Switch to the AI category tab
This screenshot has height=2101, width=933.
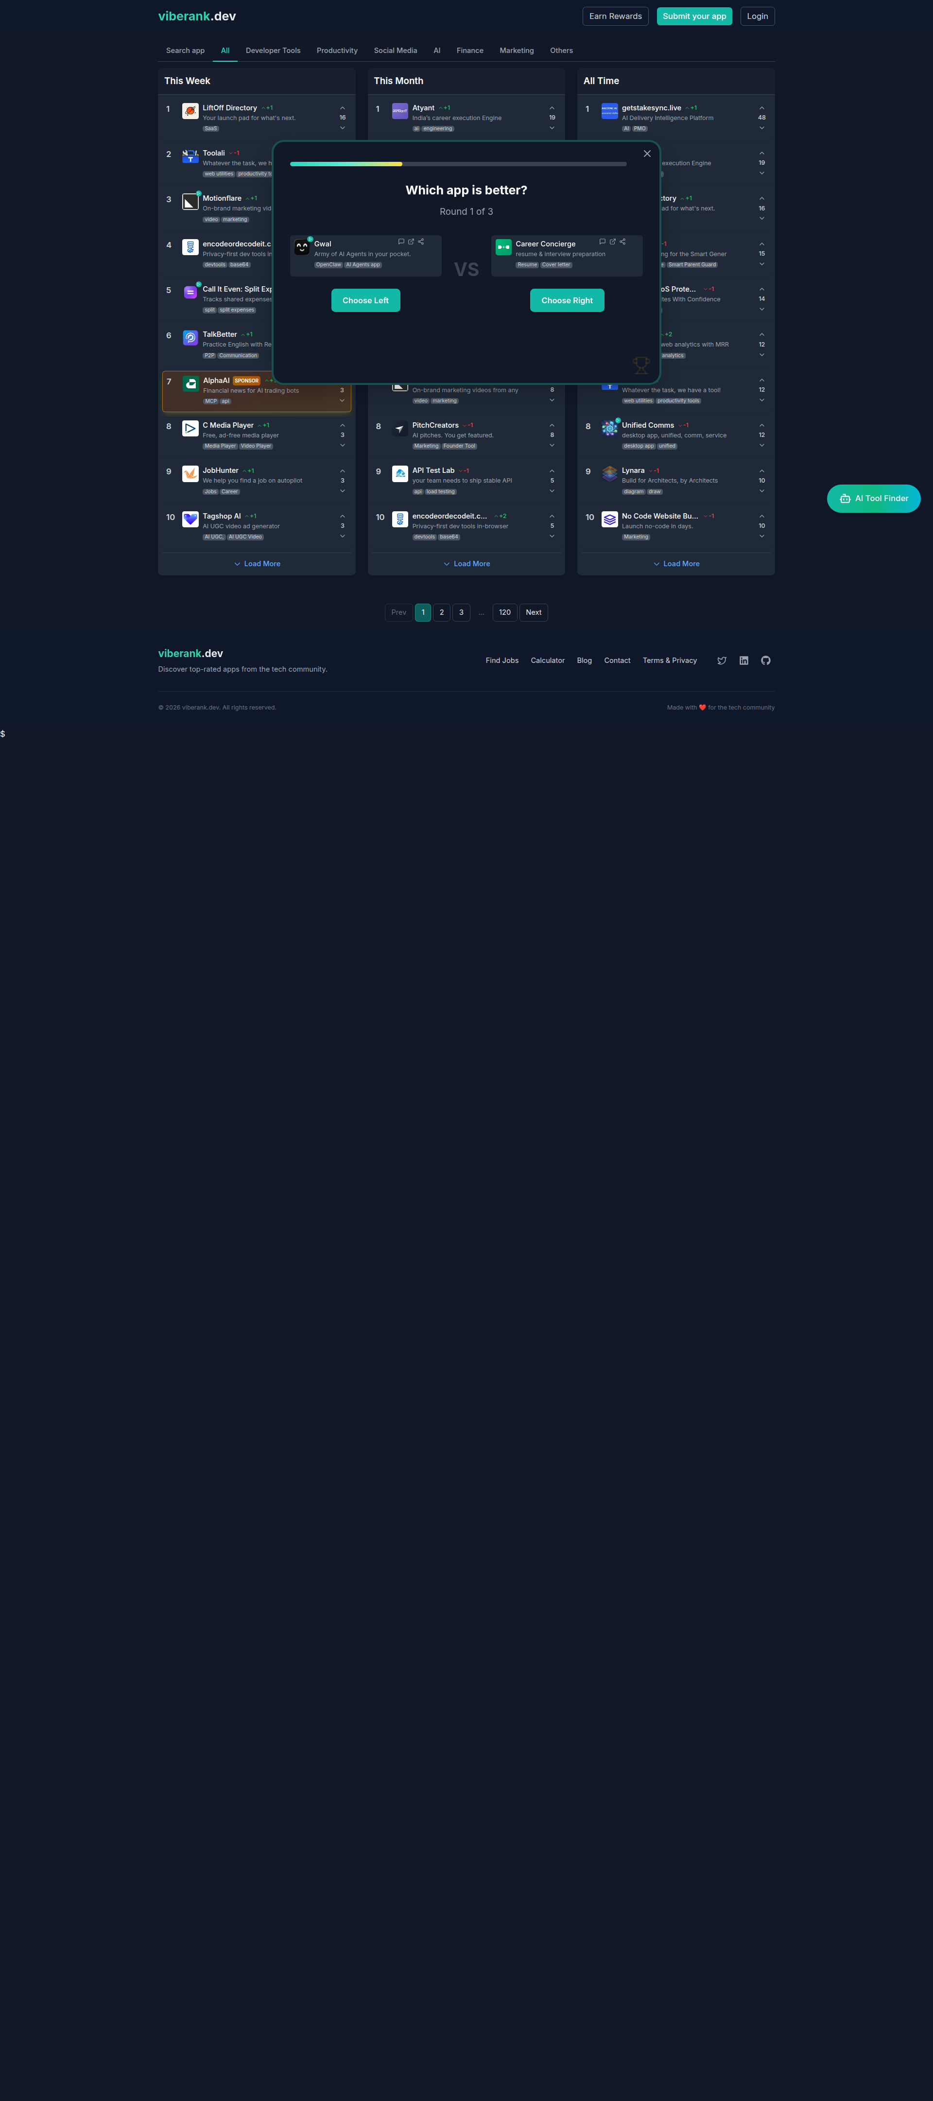(437, 51)
